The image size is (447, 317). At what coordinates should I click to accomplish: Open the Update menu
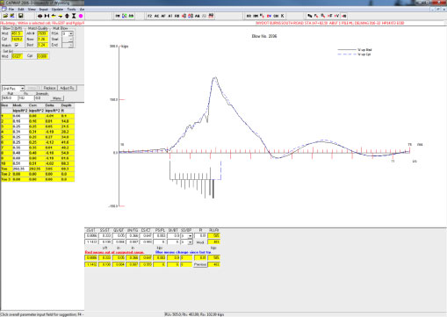[x=57, y=10]
